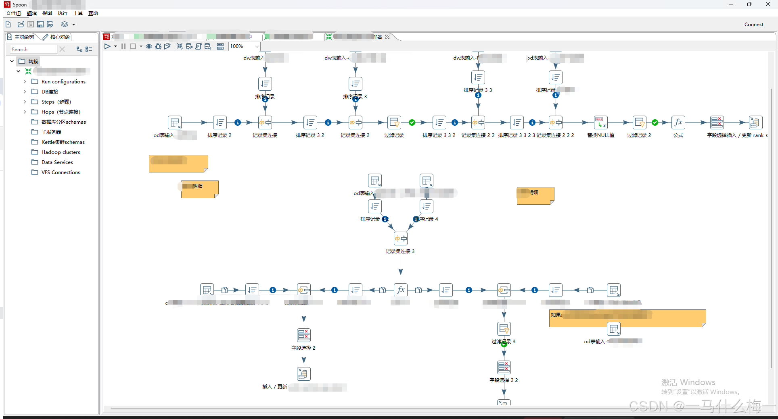Click the yellow note labeled 如果
The width and height of the screenshot is (778, 419).
[x=627, y=318]
